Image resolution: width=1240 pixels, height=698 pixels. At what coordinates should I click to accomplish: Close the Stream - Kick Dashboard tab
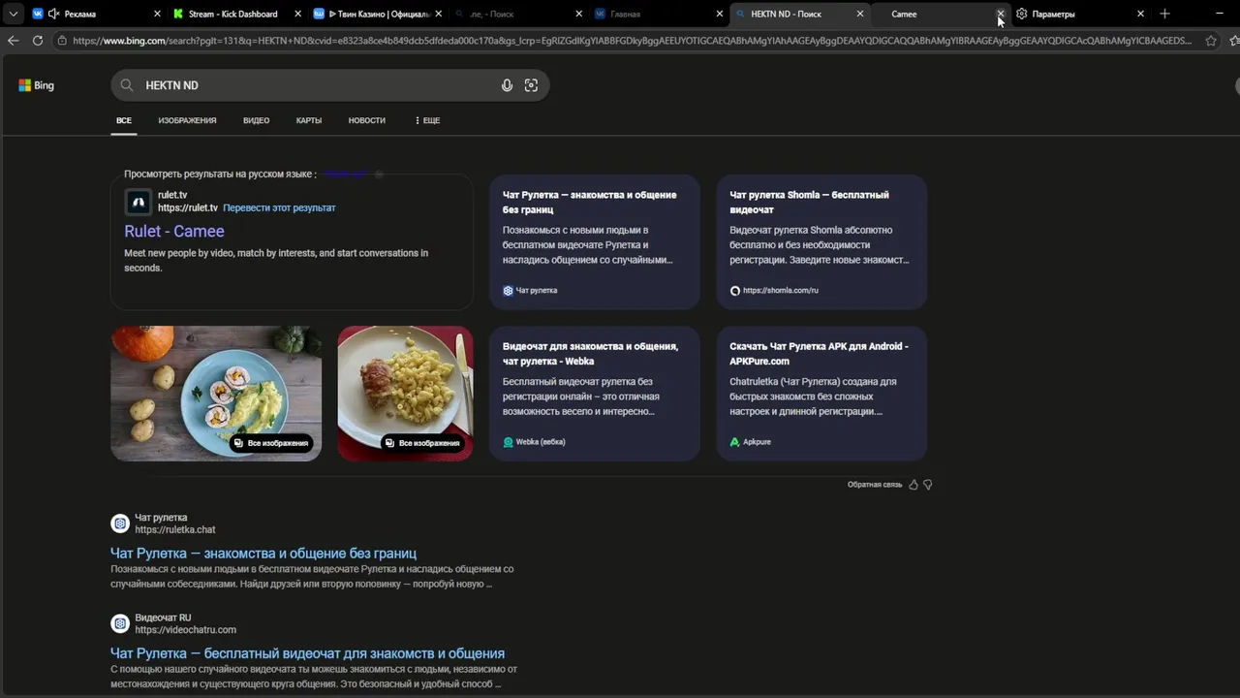coord(297,14)
